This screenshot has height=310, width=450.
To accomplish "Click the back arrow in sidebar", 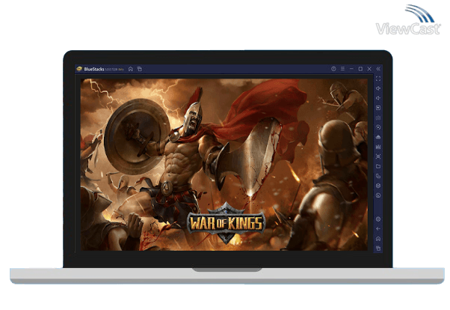I will [378, 229].
